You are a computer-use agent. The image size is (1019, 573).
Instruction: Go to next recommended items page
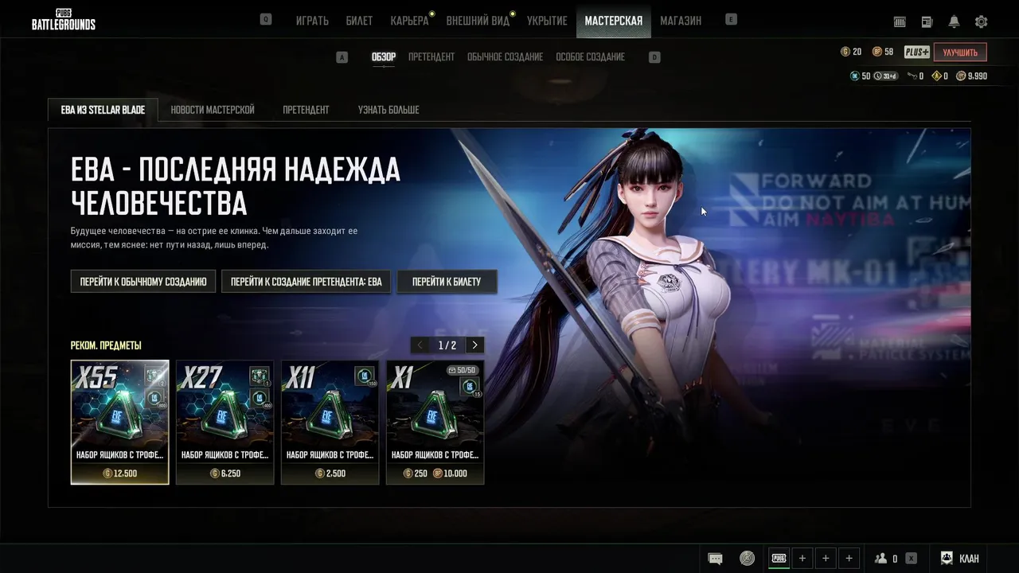pos(475,345)
